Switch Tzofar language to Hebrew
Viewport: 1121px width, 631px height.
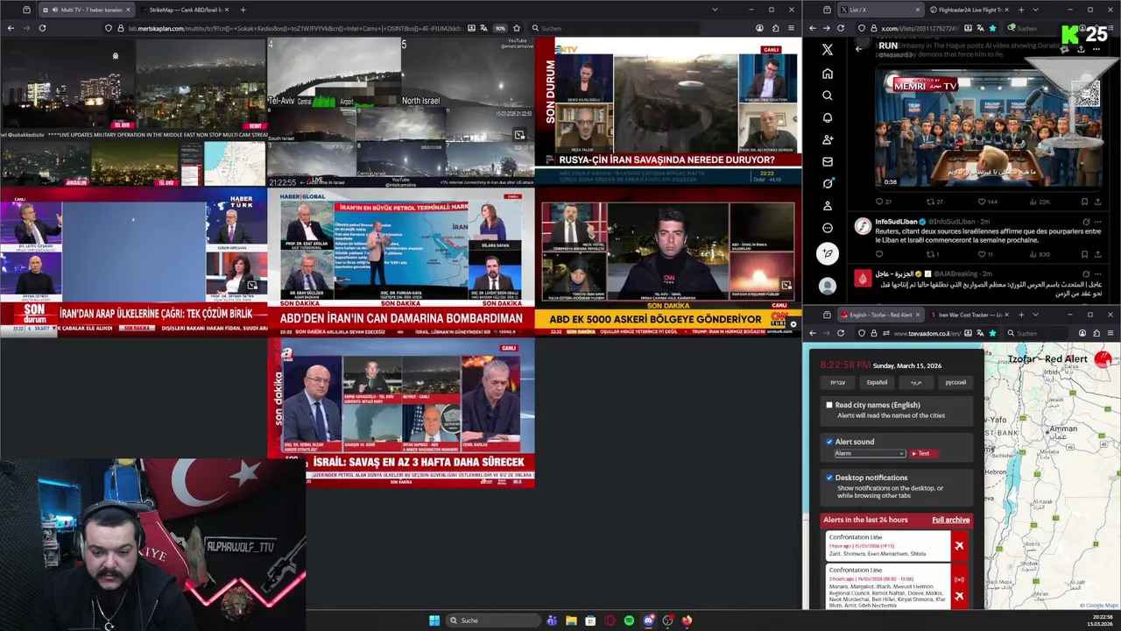838,382
